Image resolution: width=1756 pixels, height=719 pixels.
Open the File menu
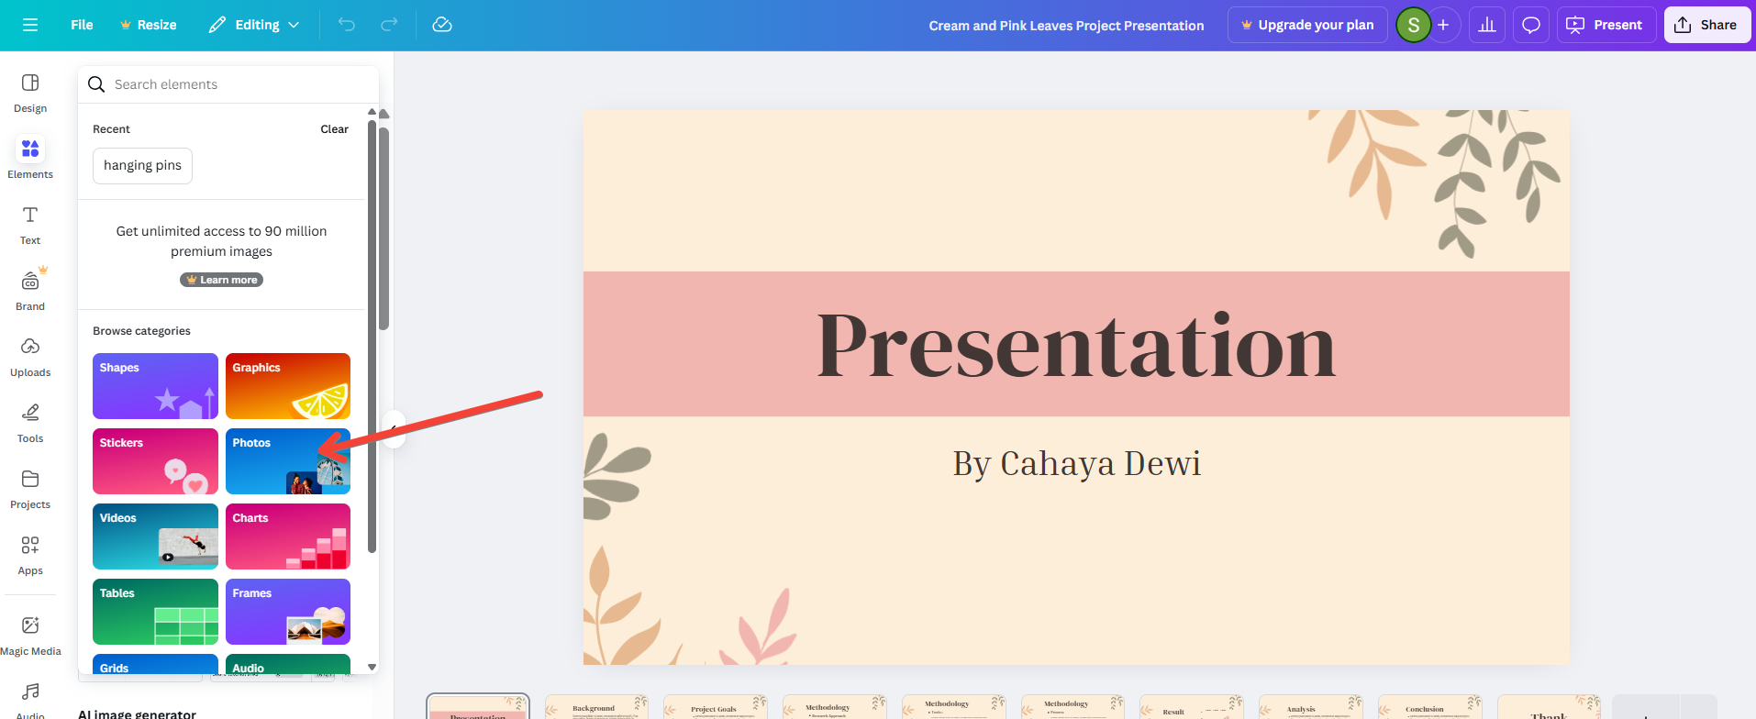click(82, 25)
